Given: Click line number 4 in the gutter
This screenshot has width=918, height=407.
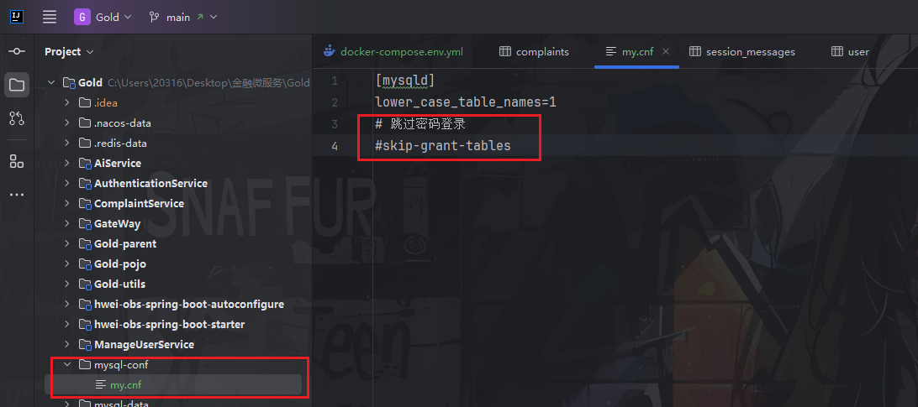Looking at the screenshot, I should [x=335, y=146].
